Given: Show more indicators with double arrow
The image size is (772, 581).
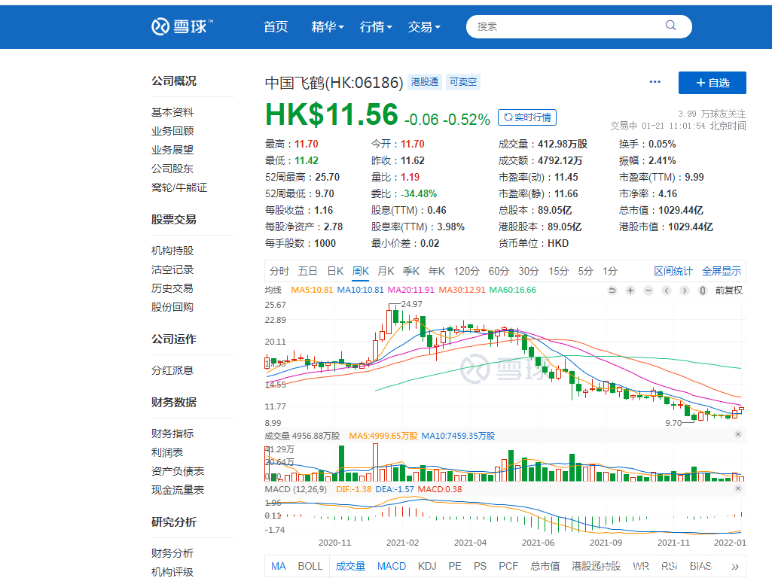Looking at the screenshot, I should pyautogui.click(x=735, y=567).
